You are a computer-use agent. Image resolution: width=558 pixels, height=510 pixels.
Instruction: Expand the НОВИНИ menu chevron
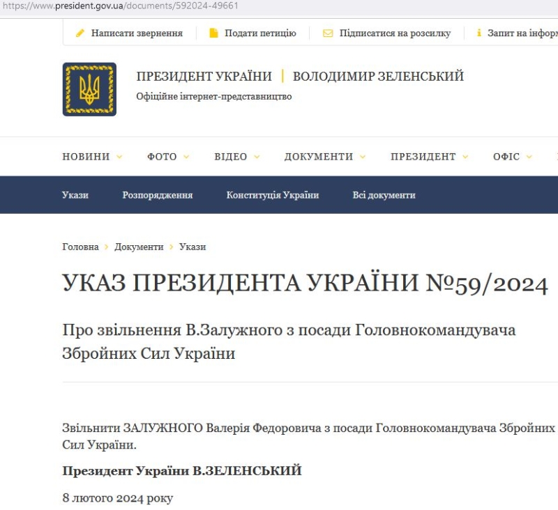click(x=119, y=157)
